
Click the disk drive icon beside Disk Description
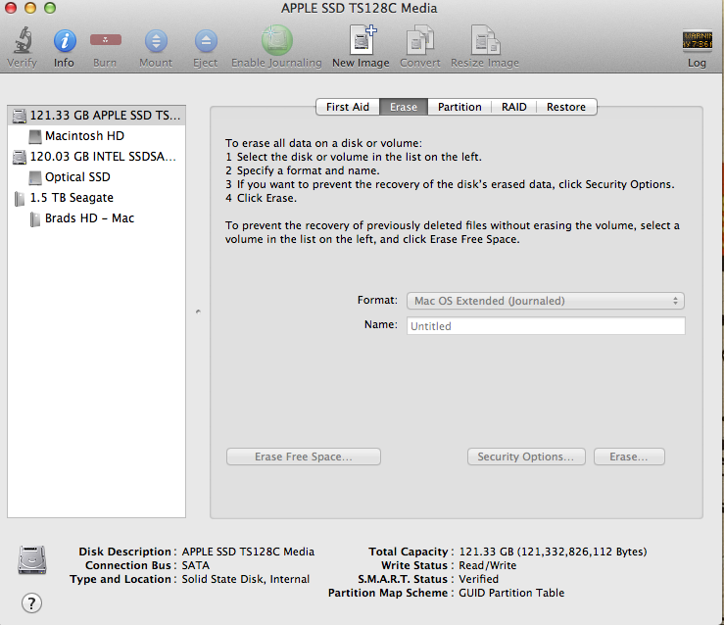pyautogui.click(x=32, y=559)
